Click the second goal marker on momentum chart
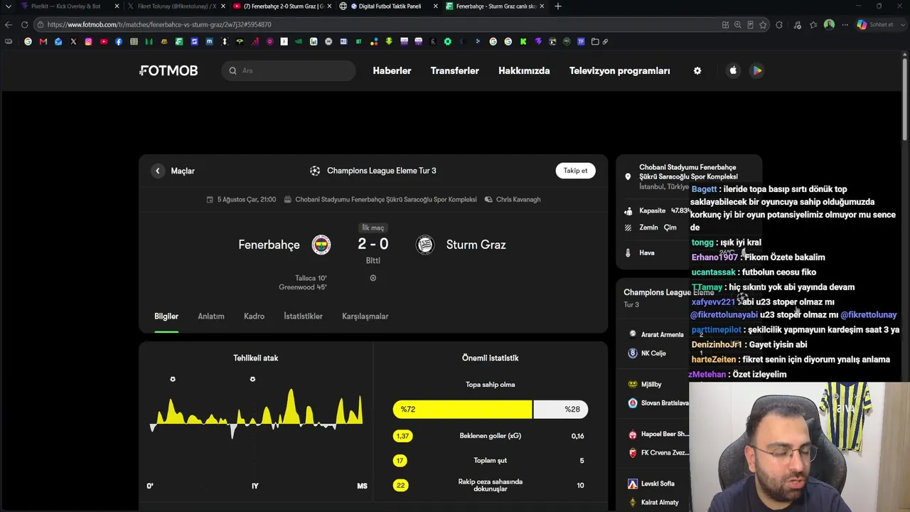 coord(252,379)
